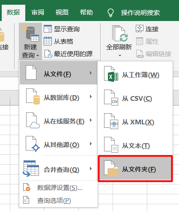Open 查询选项(P) menu item
This screenshot has height=211, width=179.
pos(59,200)
